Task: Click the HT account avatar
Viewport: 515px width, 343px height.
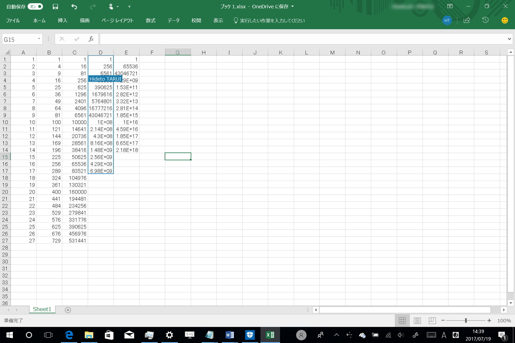Action: coord(447,21)
